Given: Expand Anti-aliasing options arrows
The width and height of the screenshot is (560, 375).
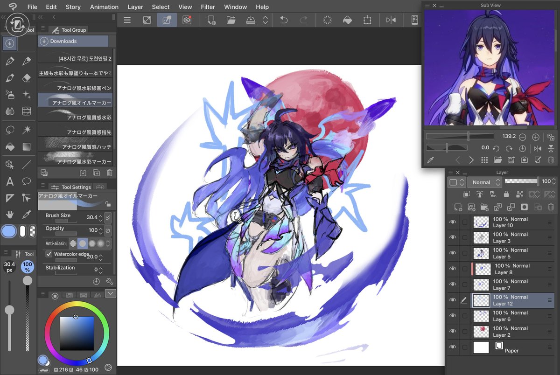Looking at the screenshot, I should tap(108, 243).
